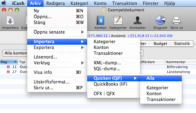Select Kategorier in the Importera submenu

113,42
